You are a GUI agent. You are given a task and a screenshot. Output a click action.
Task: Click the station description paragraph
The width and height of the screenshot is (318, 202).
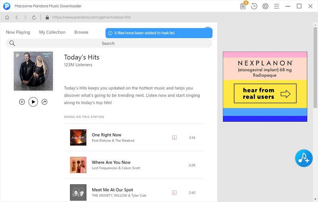click(132, 95)
